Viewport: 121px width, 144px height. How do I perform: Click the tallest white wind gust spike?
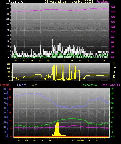[52, 44]
